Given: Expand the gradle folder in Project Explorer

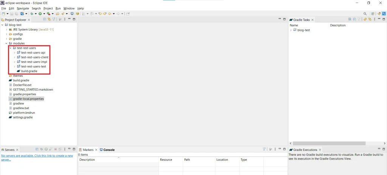Looking at the screenshot, I should pos(7,39).
